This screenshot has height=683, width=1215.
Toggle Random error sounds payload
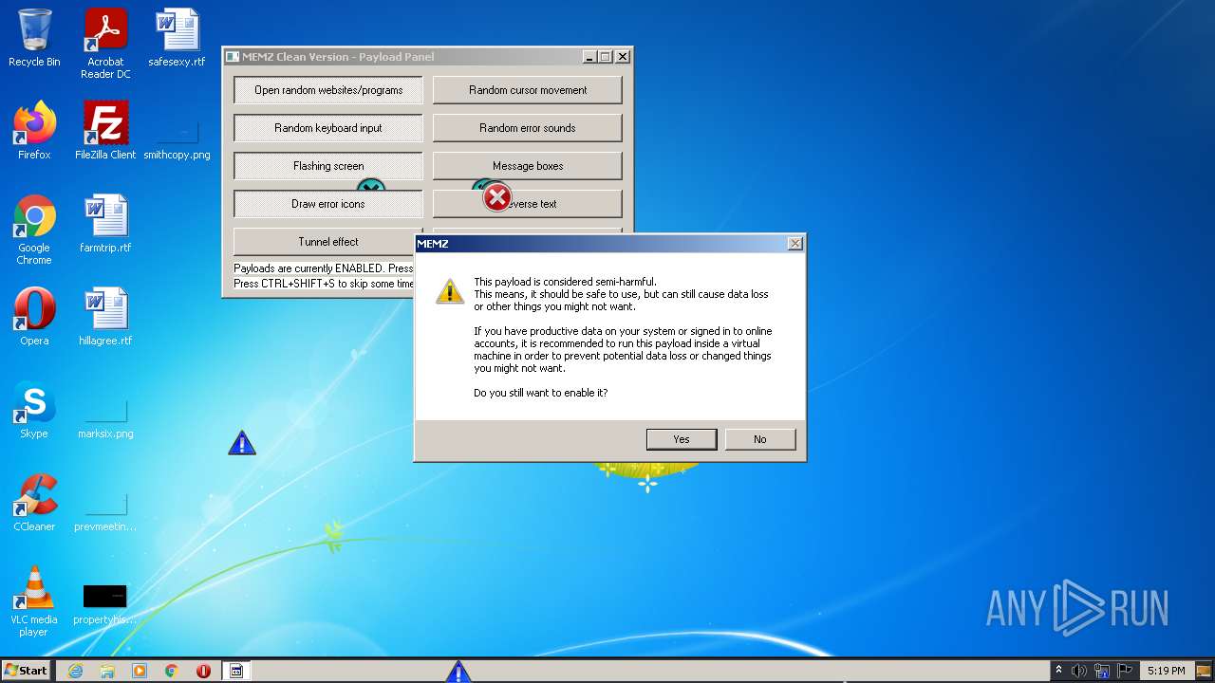528,128
